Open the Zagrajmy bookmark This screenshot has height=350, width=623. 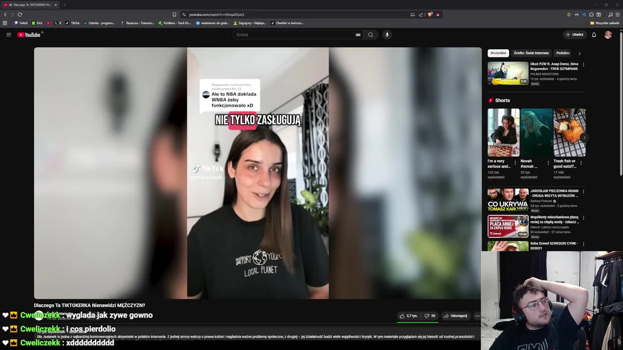(x=250, y=23)
